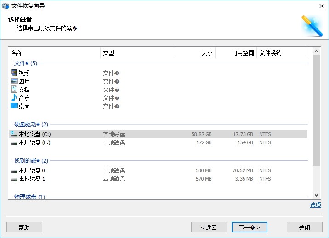Click the wizard wand icon in header
The width and height of the screenshot is (329, 238).
(x=312, y=26)
